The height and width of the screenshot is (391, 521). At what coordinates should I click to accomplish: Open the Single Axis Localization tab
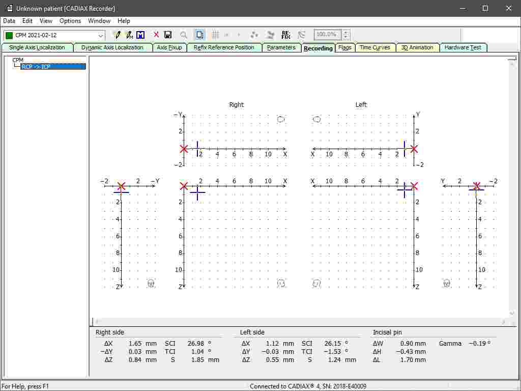(x=37, y=47)
